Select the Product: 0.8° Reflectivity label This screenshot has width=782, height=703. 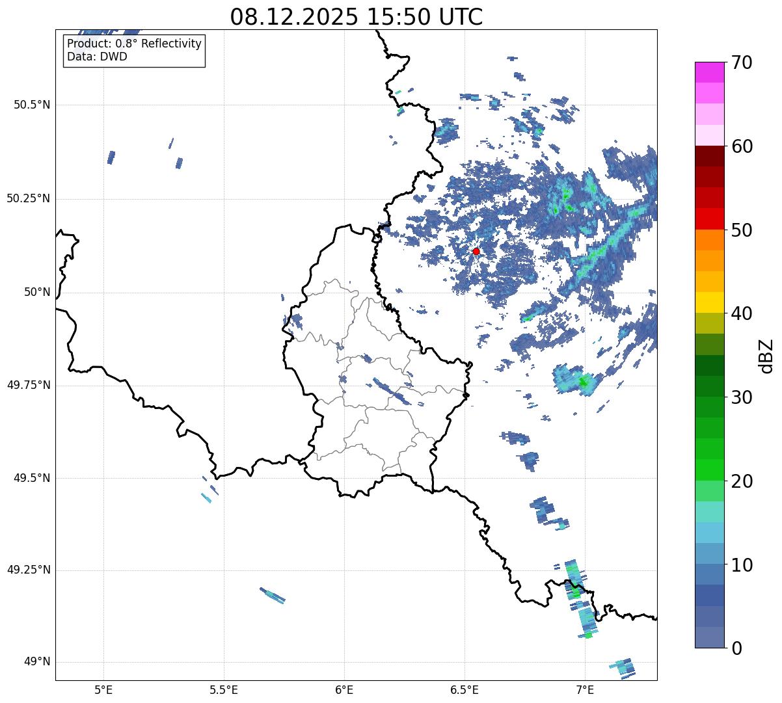(x=135, y=44)
